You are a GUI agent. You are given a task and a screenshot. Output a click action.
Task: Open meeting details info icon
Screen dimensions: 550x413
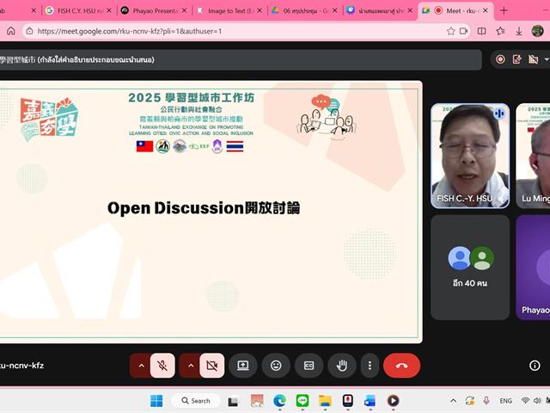[x=535, y=366]
